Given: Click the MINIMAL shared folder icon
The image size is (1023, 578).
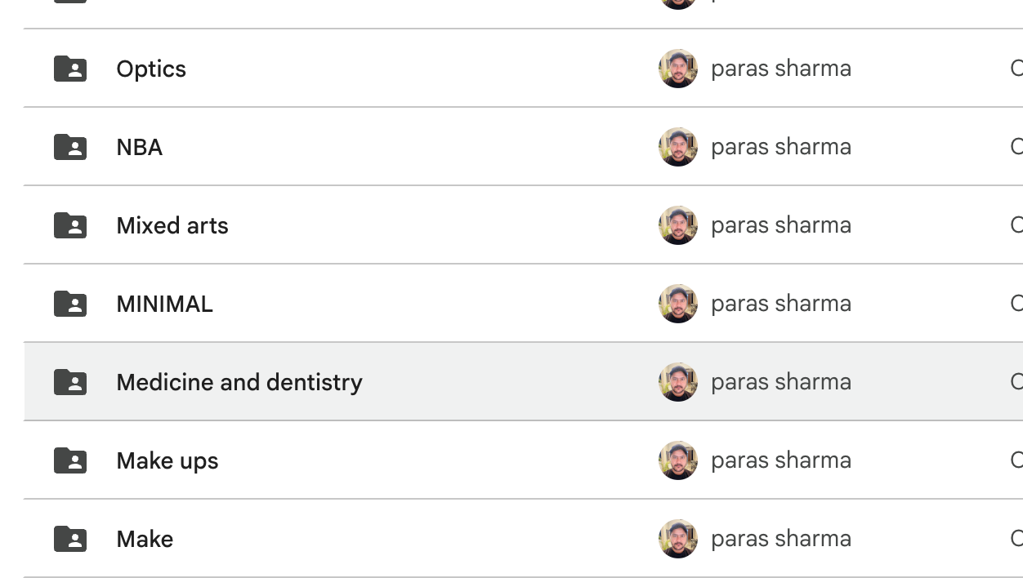Looking at the screenshot, I should point(70,304).
